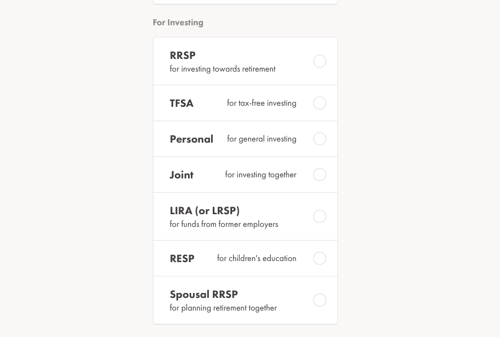Click 'for tax-free investing' description
500x337 pixels.
pyautogui.click(x=261, y=103)
